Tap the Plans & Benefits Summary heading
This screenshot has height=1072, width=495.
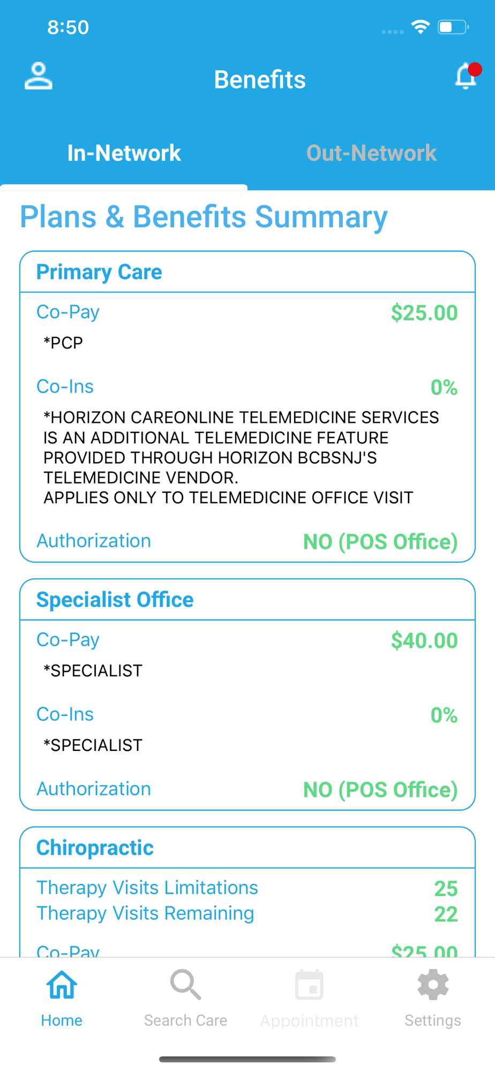pos(204,218)
